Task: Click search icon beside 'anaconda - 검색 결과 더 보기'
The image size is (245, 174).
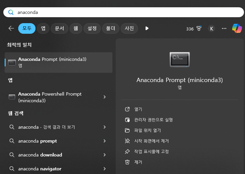Action: coord(12,127)
